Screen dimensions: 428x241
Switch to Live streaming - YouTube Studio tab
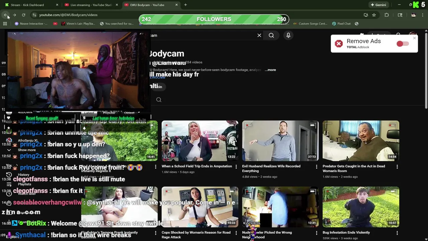click(x=91, y=5)
